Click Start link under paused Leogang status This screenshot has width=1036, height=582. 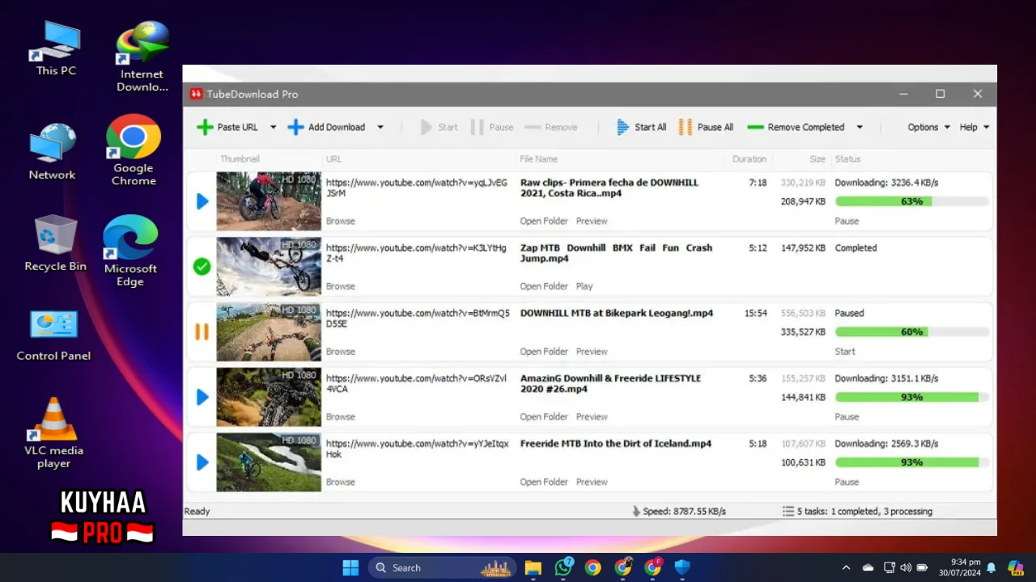(x=845, y=352)
